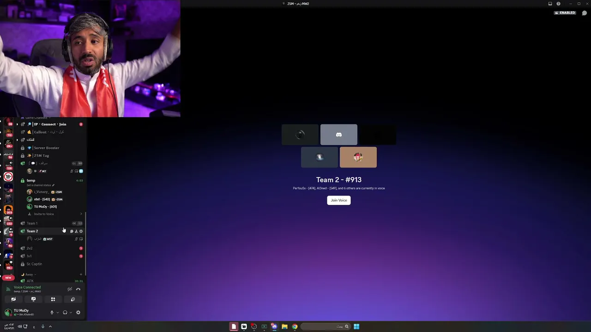
Task: Open the soundboard in voice panel
Action: [x=73, y=299]
